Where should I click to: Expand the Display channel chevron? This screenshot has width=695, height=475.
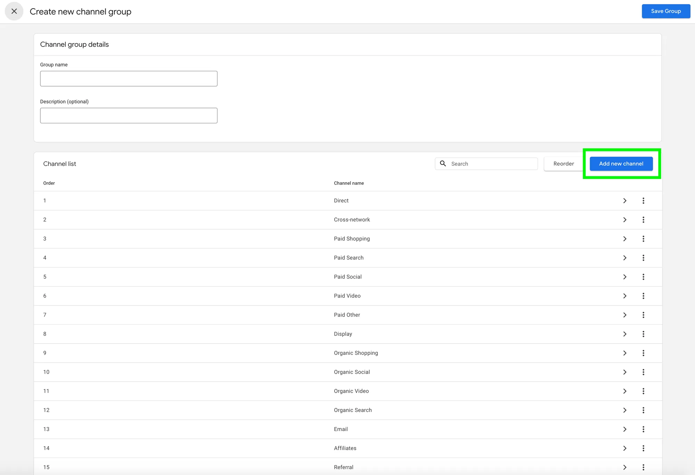[624, 334]
